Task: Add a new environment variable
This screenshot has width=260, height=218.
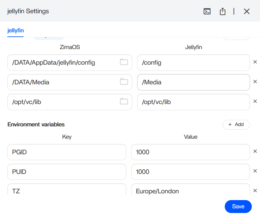Action: [x=236, y=125]
